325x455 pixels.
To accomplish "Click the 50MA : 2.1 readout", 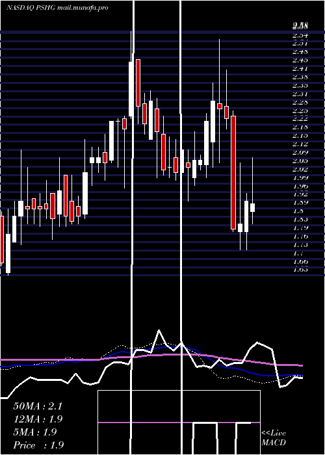I will coord(38,406).
